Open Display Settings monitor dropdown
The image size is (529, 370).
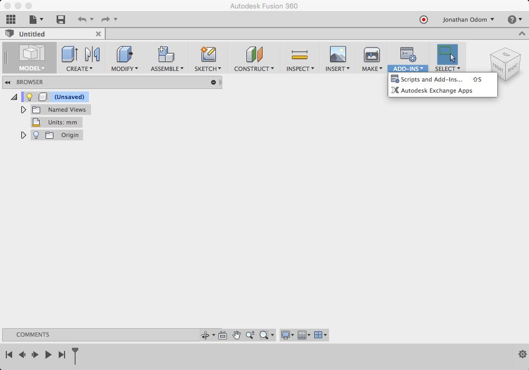pyautogui.click(x=287, y=335)
